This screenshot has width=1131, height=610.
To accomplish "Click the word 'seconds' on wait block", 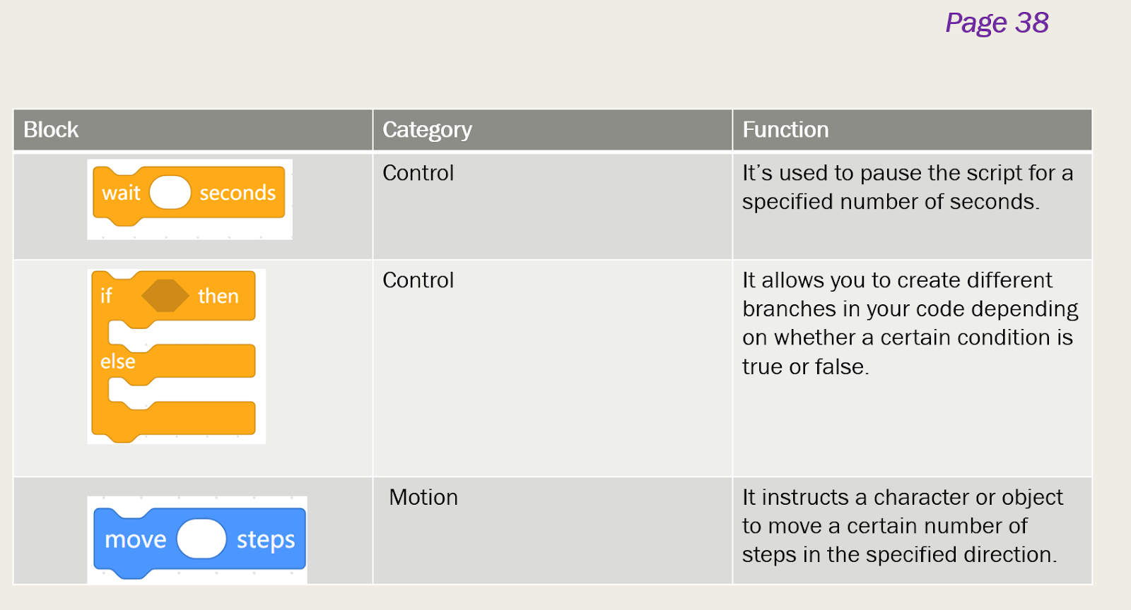I will coord(238,193).
